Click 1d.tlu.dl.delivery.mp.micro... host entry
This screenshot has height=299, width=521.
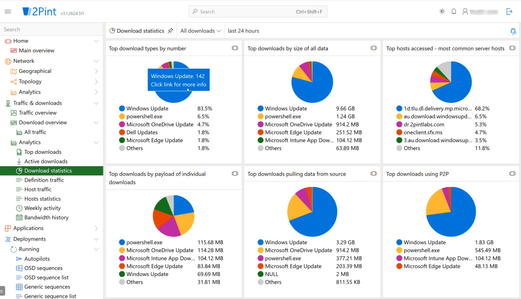(x=438, y=109)
